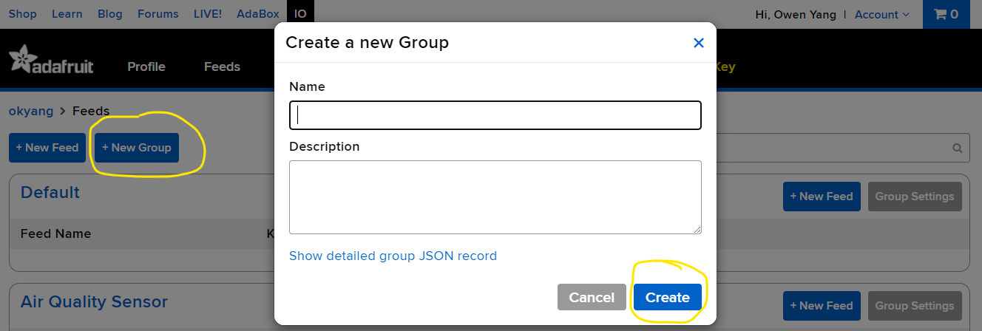The width and height of the screenshot is (982, 331).
Task: Click the search magnifier icon
Action: (x=958, y=148)
